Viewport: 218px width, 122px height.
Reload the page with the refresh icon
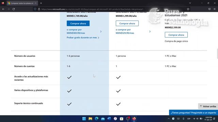point(14,9)
